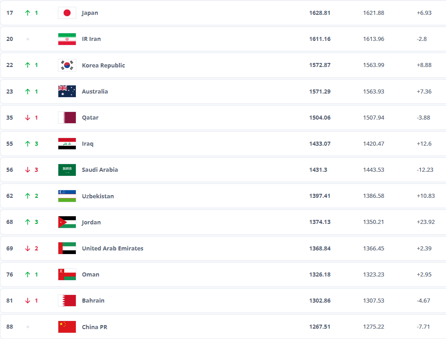Select the Korea Republic flag

click(x=67, y=65)
